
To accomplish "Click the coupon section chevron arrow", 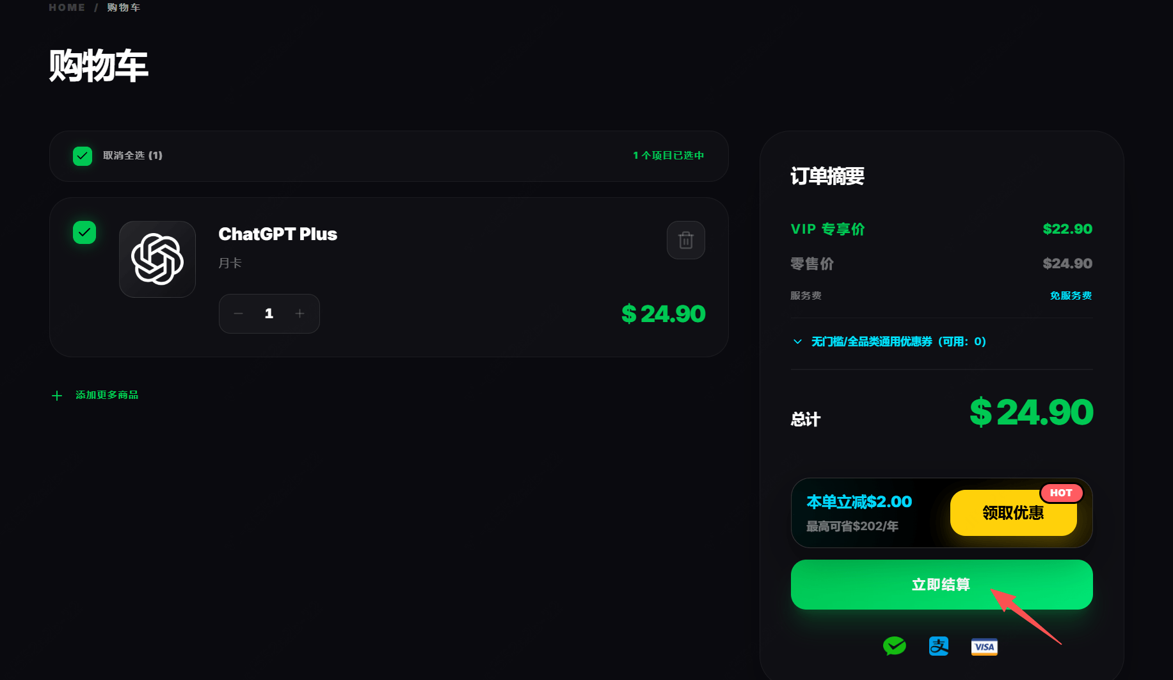I will [797, 342].
